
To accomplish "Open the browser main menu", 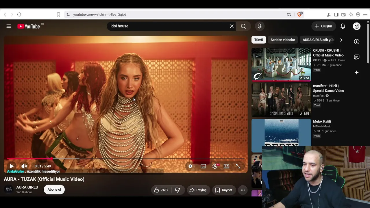I will coord(365,14).
